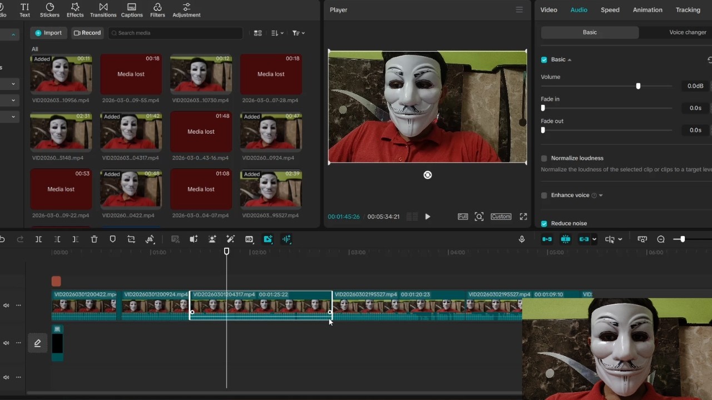Switch to the Tracking tab
Image resolution: width=712 pixels, height=400 pixels.
pyautogui.click(x=688, y=10)
